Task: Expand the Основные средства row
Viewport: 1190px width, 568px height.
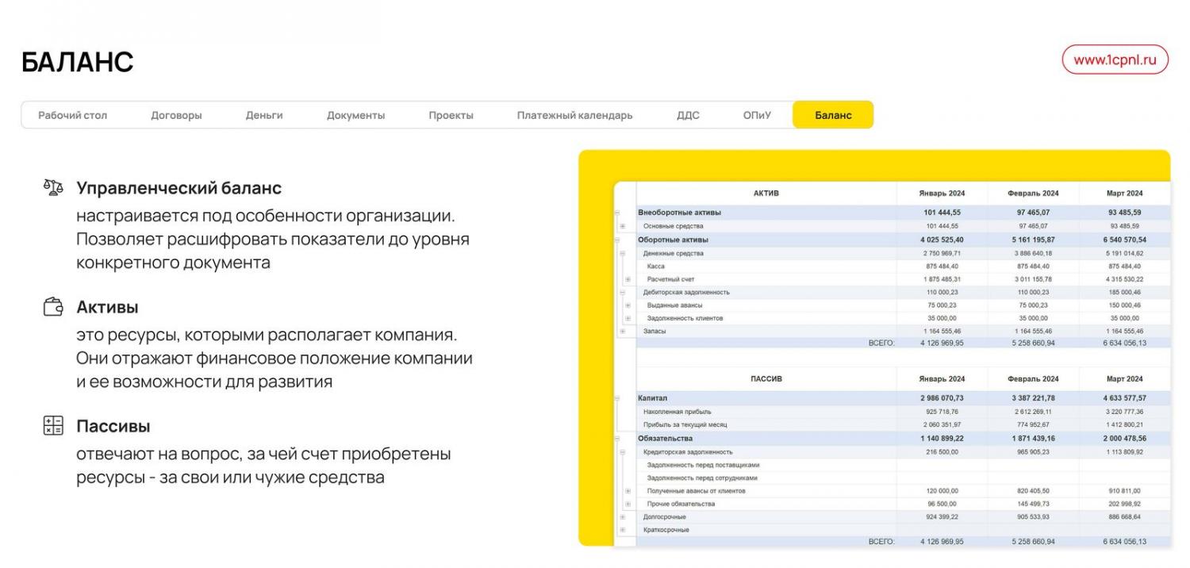Action: (622, 226)
